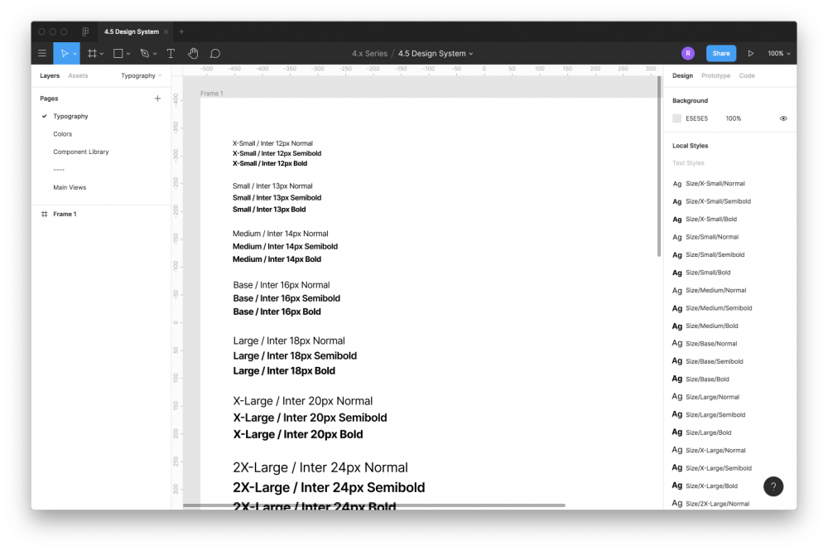
Task: Select the Add Comment tool
Action: tap(214, 53)
